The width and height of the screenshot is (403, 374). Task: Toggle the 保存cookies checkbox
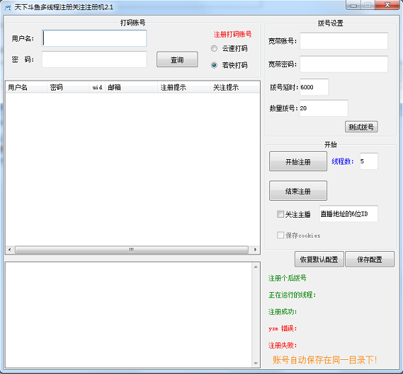pos(280,235)
